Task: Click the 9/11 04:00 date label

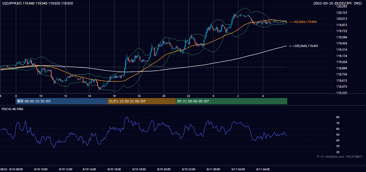Action: pos(263,169)
